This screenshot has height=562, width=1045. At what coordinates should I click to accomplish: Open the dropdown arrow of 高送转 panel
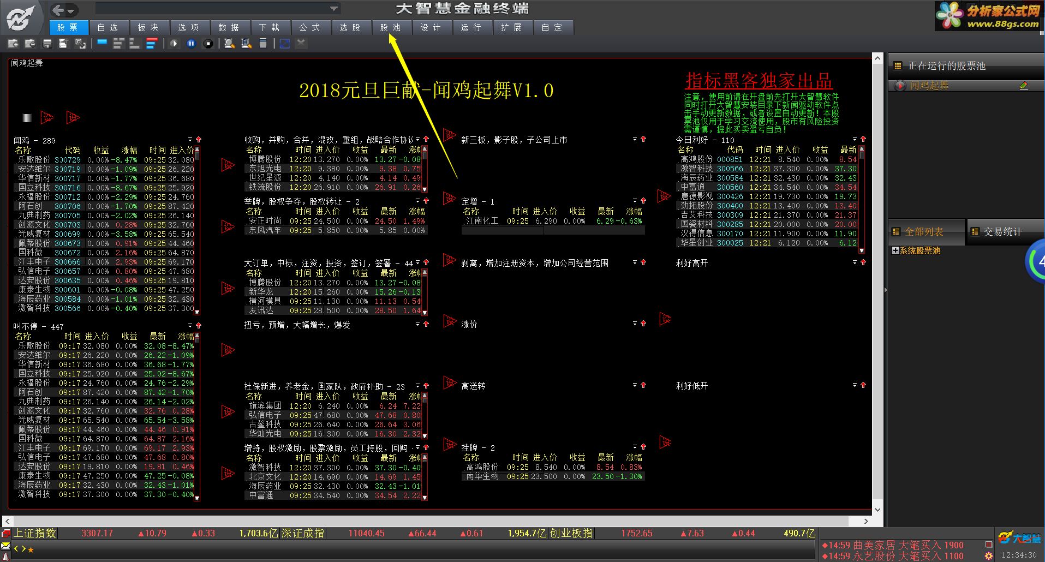pos(635,385)
